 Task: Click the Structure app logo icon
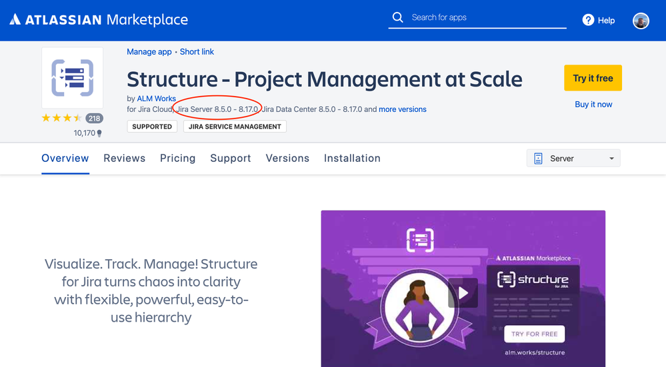(72, 78)
